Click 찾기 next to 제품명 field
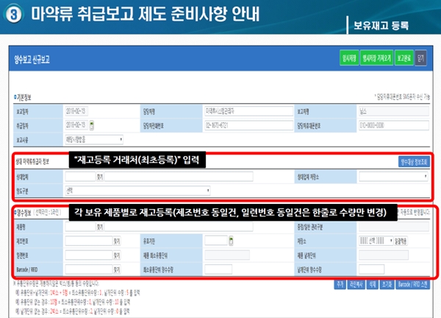This screenshot has width=441, height=318. (100, 227)
